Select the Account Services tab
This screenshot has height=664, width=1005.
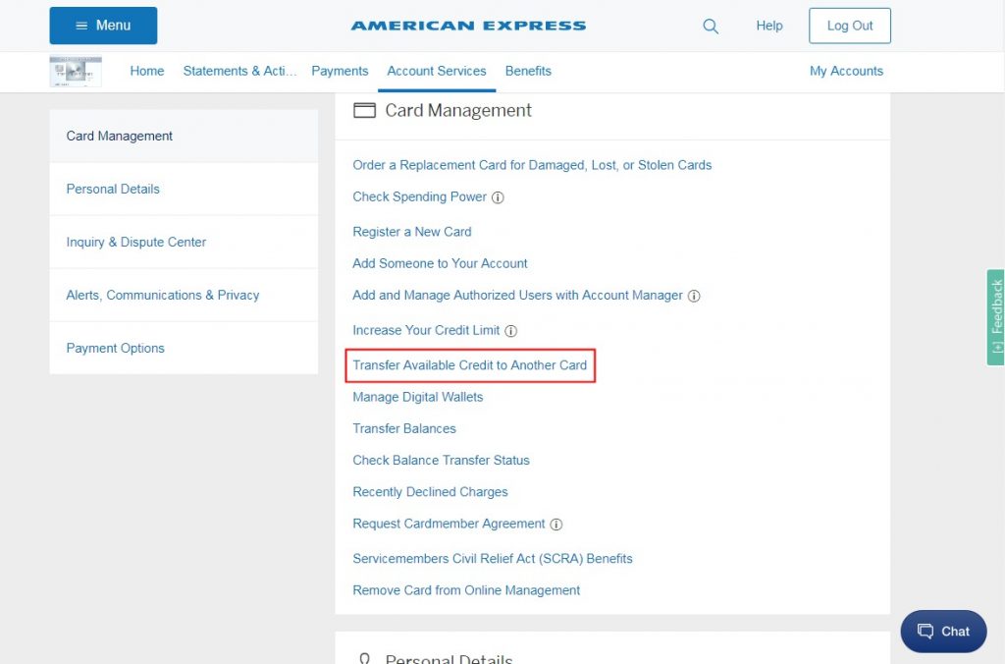coord(437,71)
